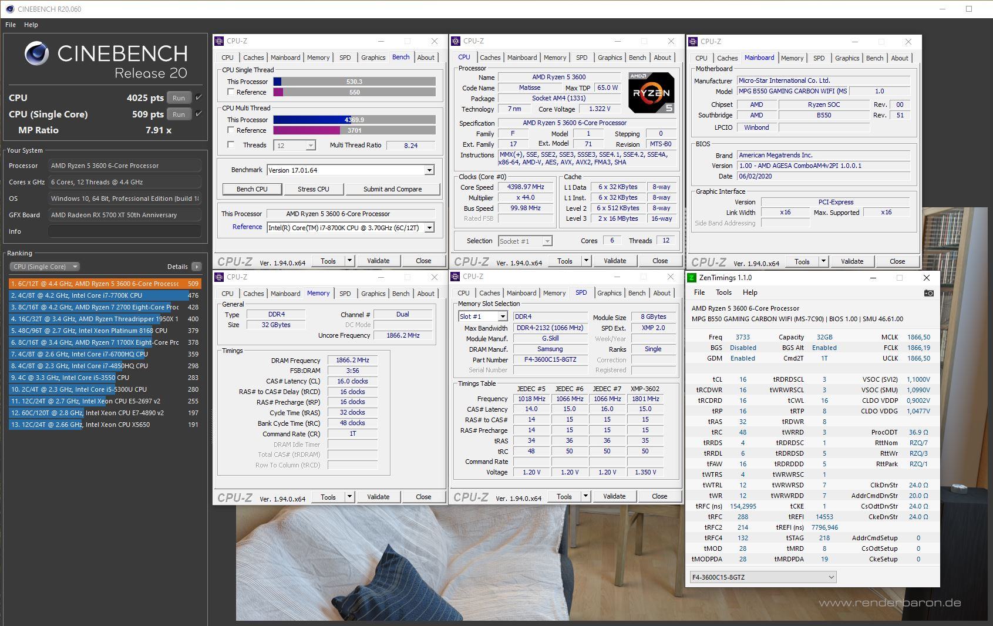Switch to Memory tab in CPU-Z SPD window
The width and height of the screenshot is (993, 626).
[x=554, y=293]
